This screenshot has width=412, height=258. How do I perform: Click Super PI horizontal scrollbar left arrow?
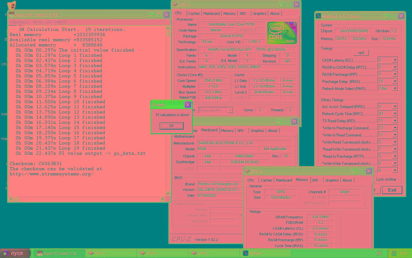click(x=11, y=199)
